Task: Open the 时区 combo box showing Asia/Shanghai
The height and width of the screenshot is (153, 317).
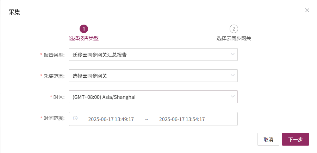Action: (153, 97)
